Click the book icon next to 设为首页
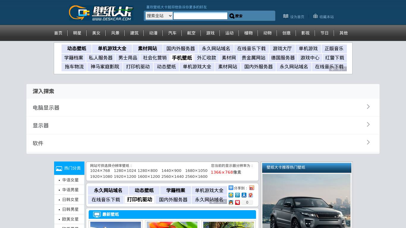 click(x=286, y=16)
